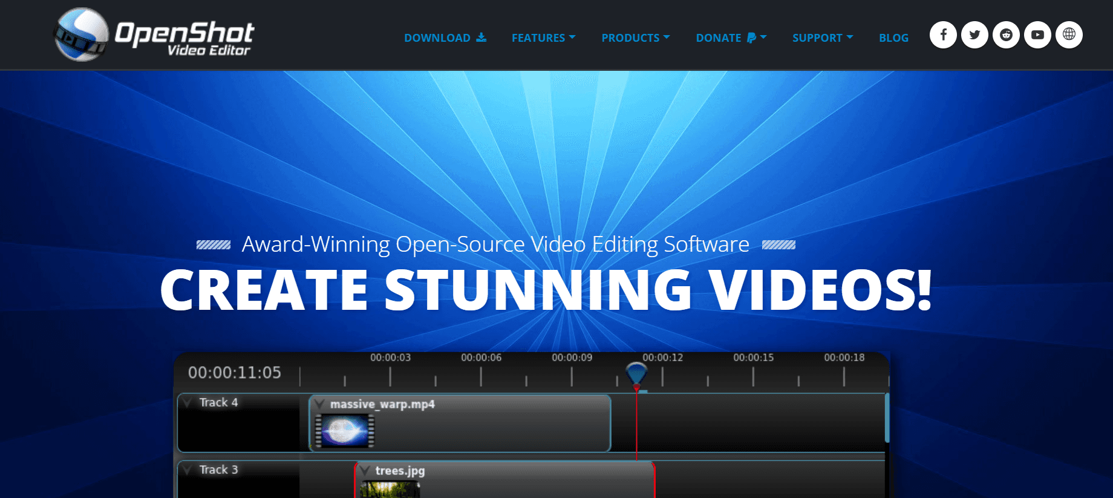
Task: Click the trees.jpg clip name
Action: click(x=400, y=471)
